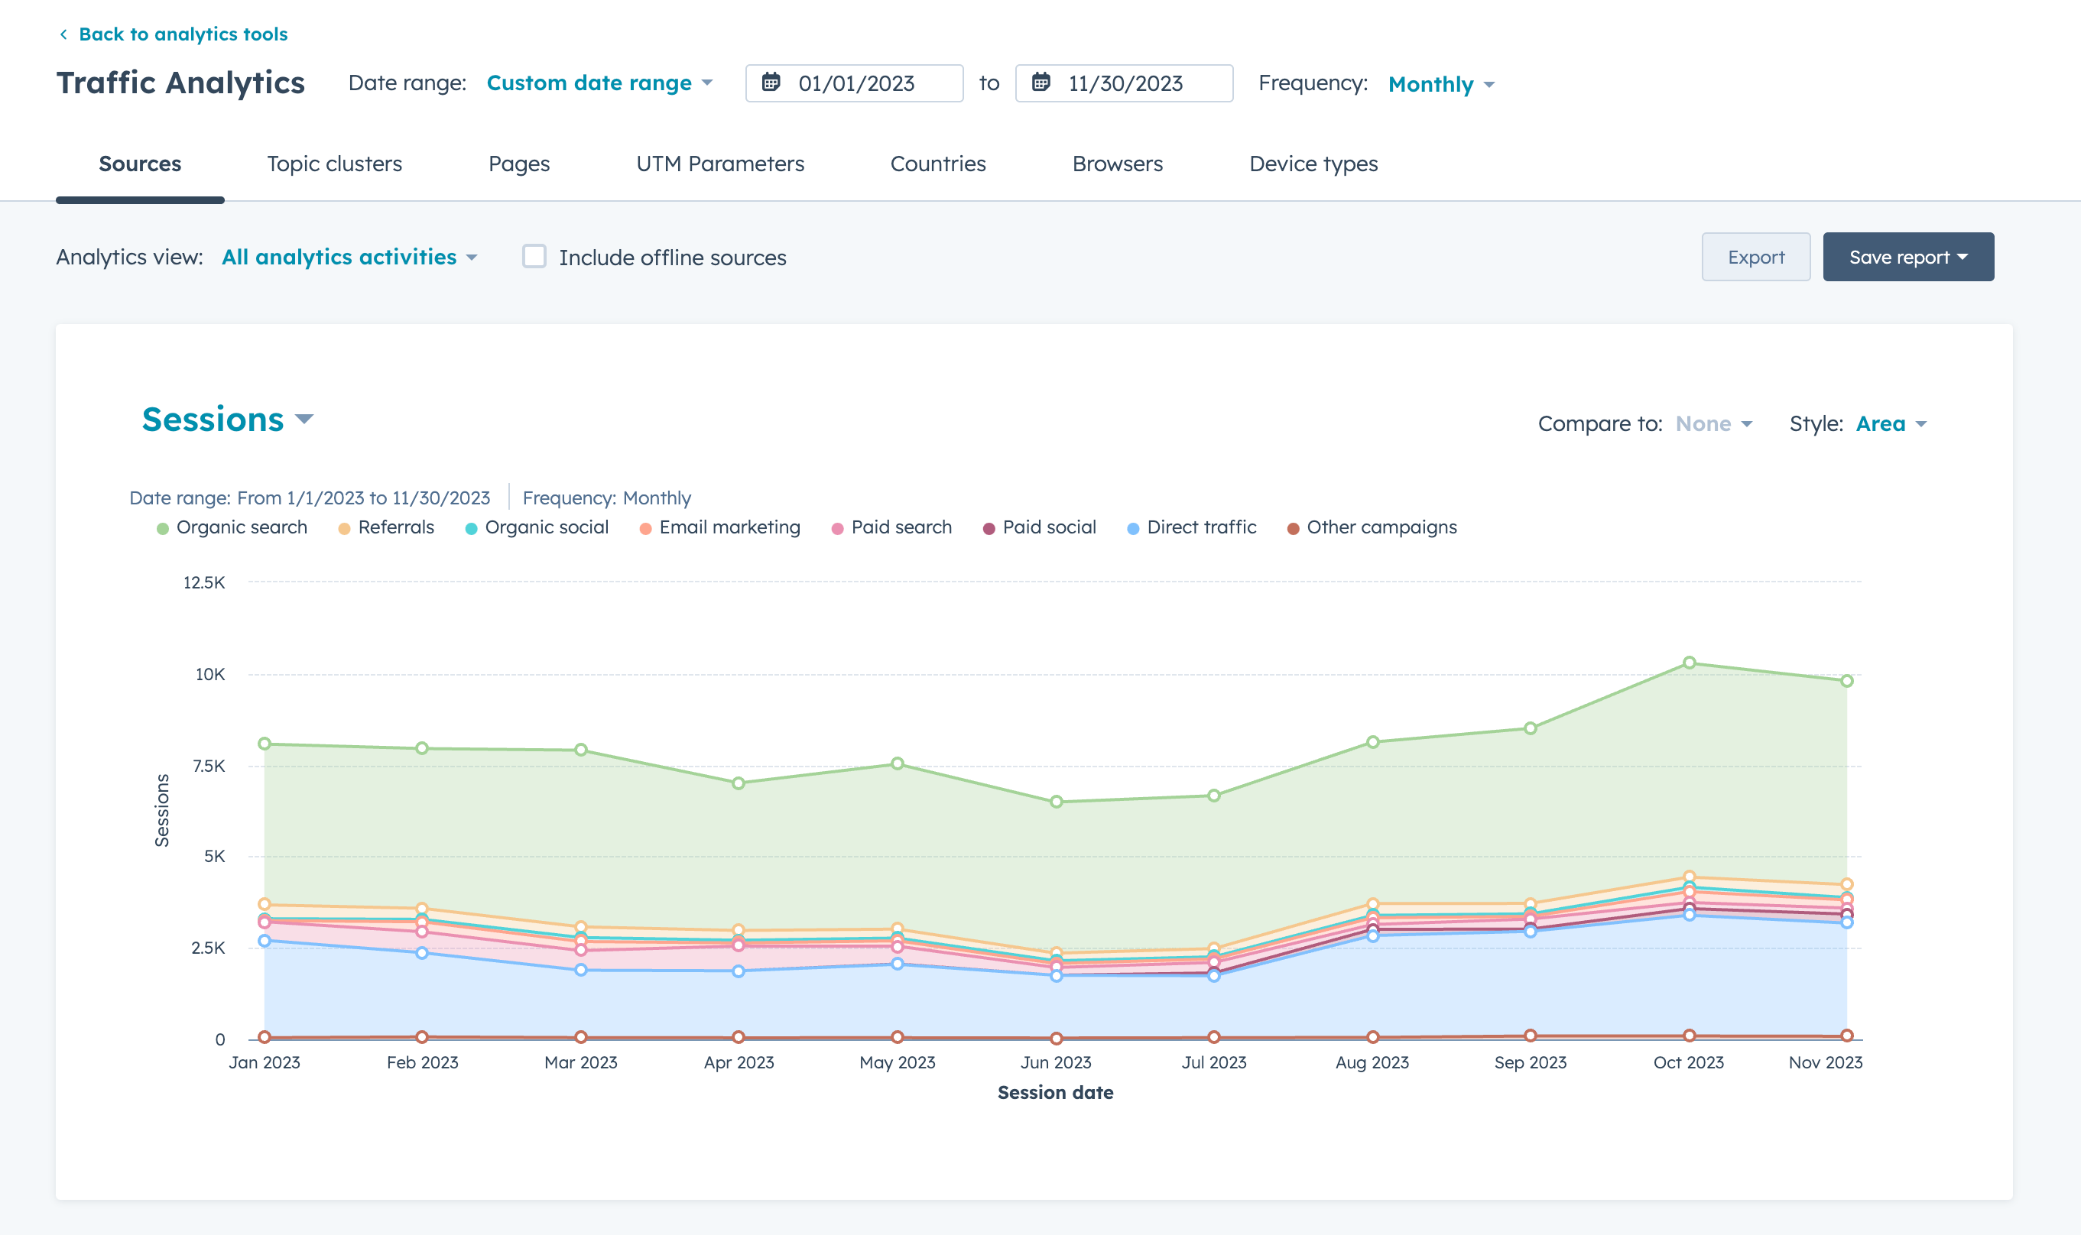Click the Other campaigns legend dot
The width and height of the screenshot is (2081, 1235).
point(1293,528)
